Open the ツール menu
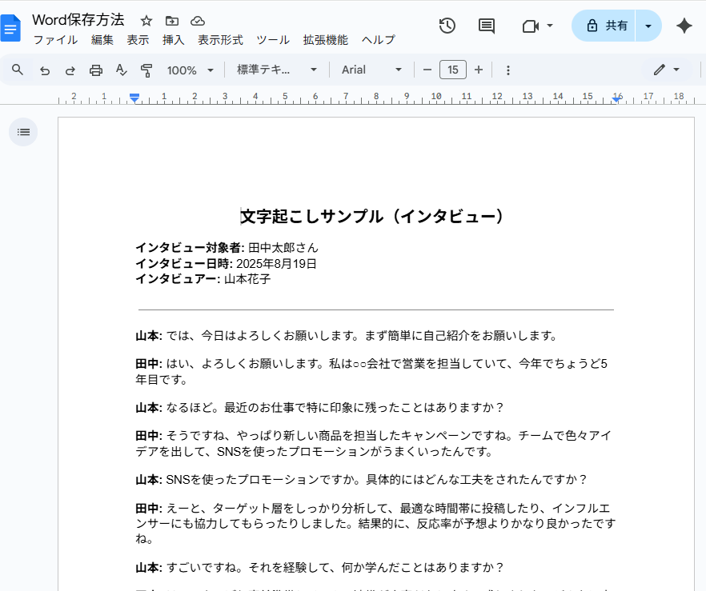This screenshot has width=706, height=591. pyautogui.click(x=273, y=40)
